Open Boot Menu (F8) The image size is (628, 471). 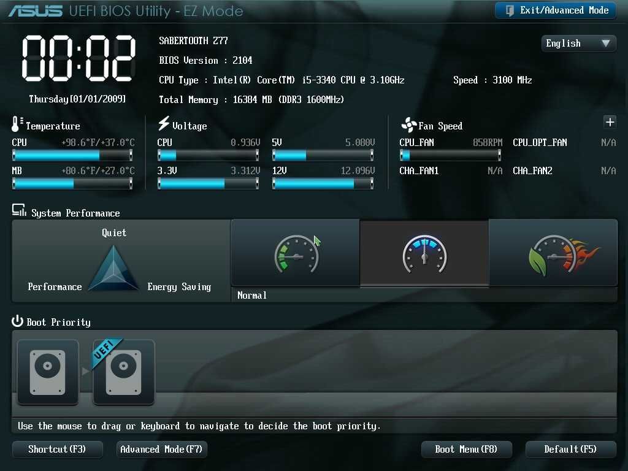coord(466,450)
